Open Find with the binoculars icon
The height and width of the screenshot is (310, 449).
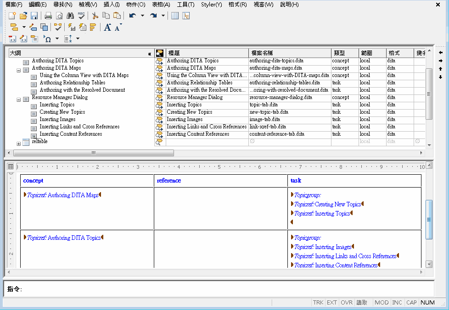70,16
